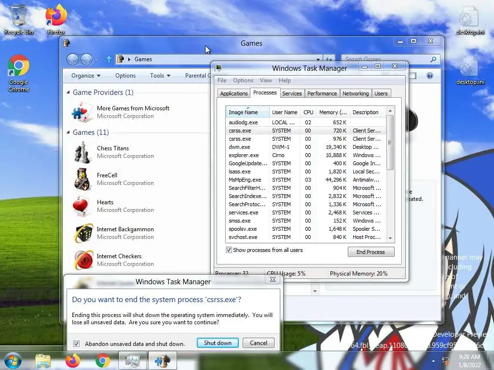Click the process list scroll-up arrow

point(390,111)
